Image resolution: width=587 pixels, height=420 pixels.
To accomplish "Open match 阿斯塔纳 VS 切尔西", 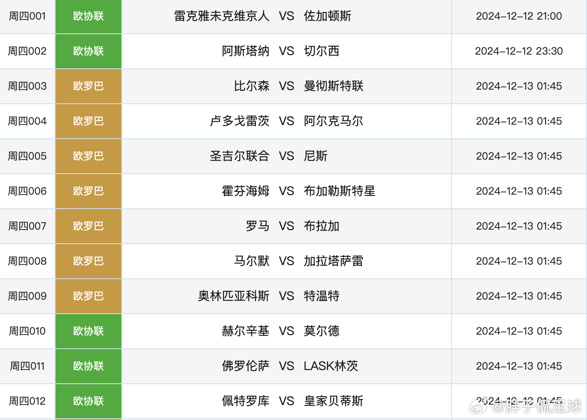I will pyautogui.click(x=287, y=51).
